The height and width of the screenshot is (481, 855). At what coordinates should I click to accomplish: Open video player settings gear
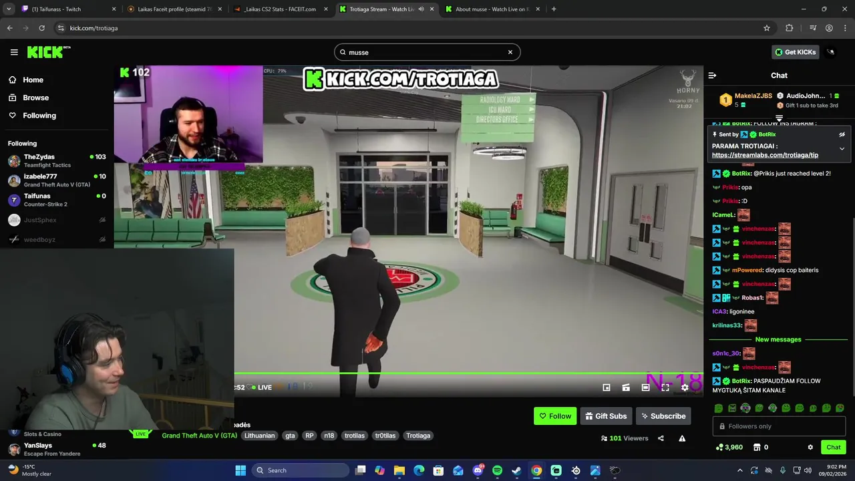click(x=685, y=387)
